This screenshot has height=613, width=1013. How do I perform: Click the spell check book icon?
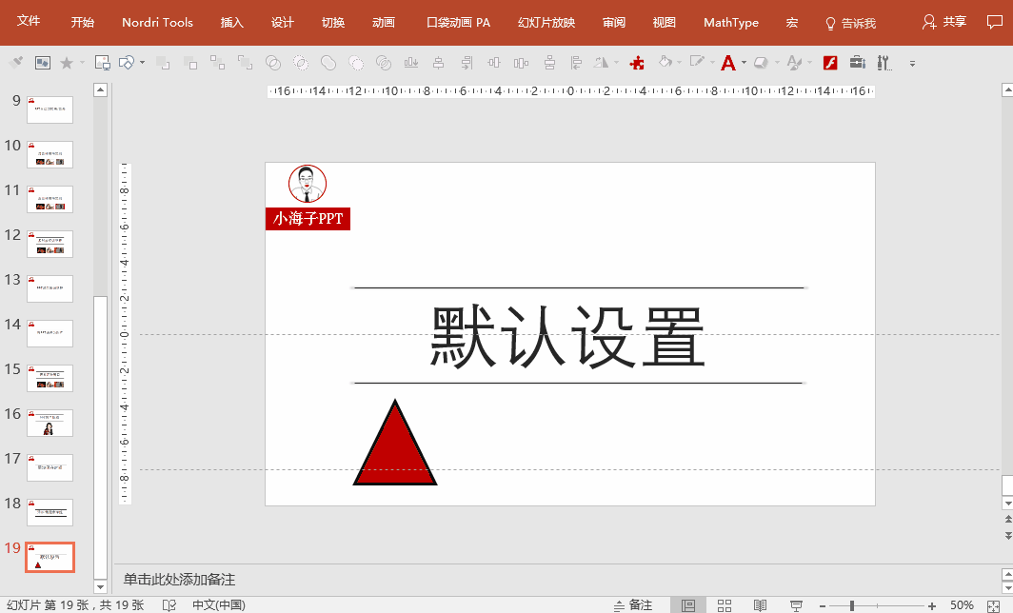(169, 605)
